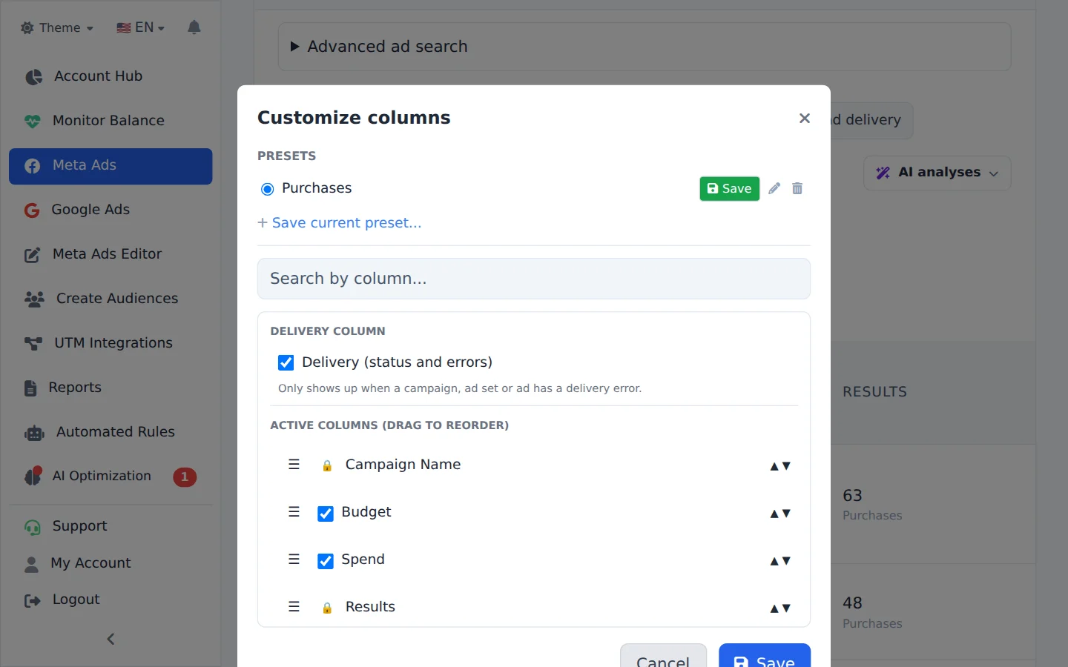
Task: Click the AI Optimization notification badge
Action: tap(185, 477)
